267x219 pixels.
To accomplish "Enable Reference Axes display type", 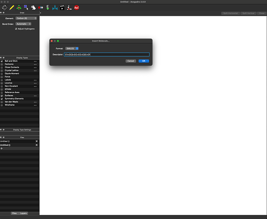I will pos(2,92).
